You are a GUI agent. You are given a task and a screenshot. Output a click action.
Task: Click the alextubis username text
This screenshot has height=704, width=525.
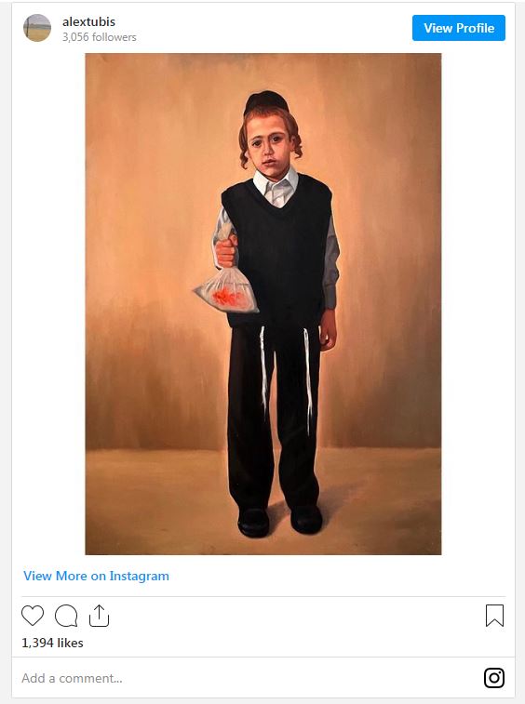(x=88, y=21)
